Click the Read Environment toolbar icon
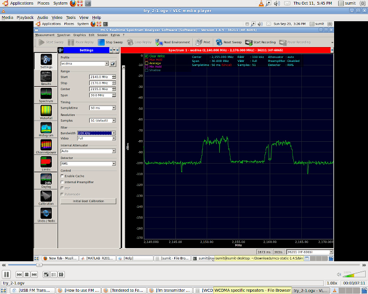 click(x=159, y=42)
